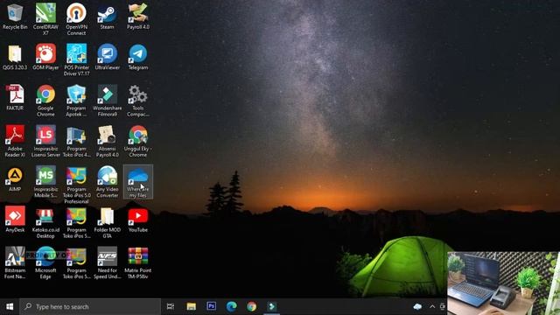The height and width of the screenshot is (315, 560).
Task: Open File Explorer from the taskbar
Action: tap(192, 306)
